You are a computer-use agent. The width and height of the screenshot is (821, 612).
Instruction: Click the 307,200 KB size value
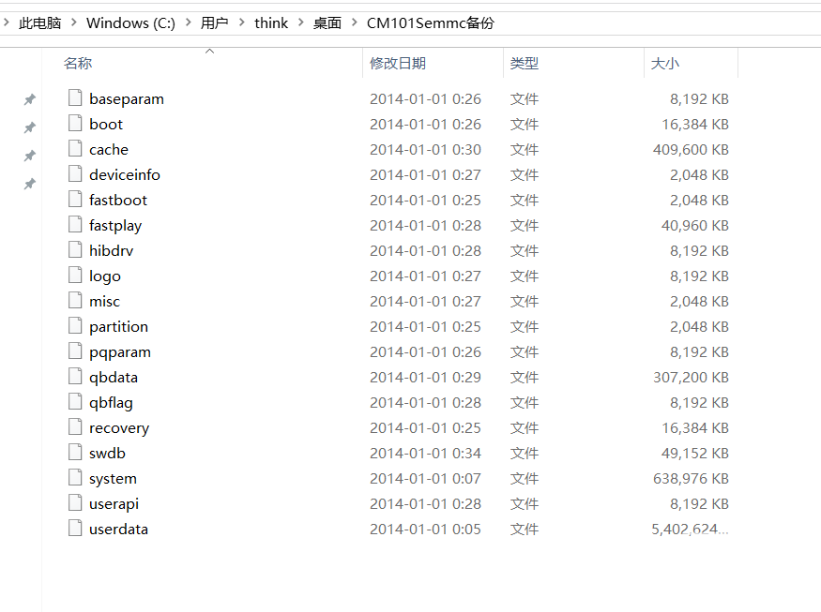(691, 377)
